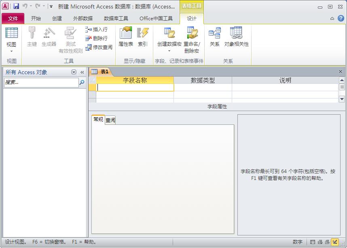Open the 数据库工具 ribbon tab

pos(116,18)
